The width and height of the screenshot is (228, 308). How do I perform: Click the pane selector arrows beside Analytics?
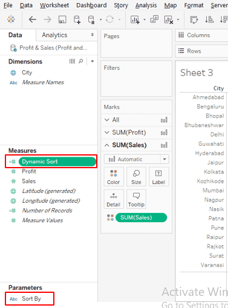click(x=93, y=34)
